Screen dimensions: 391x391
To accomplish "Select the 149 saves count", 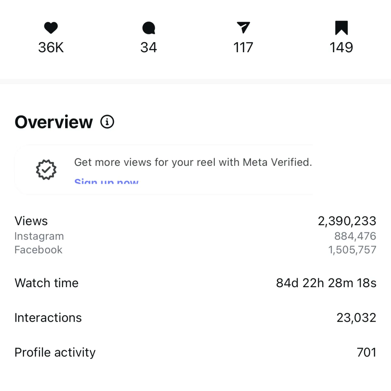I will point(341,48).
